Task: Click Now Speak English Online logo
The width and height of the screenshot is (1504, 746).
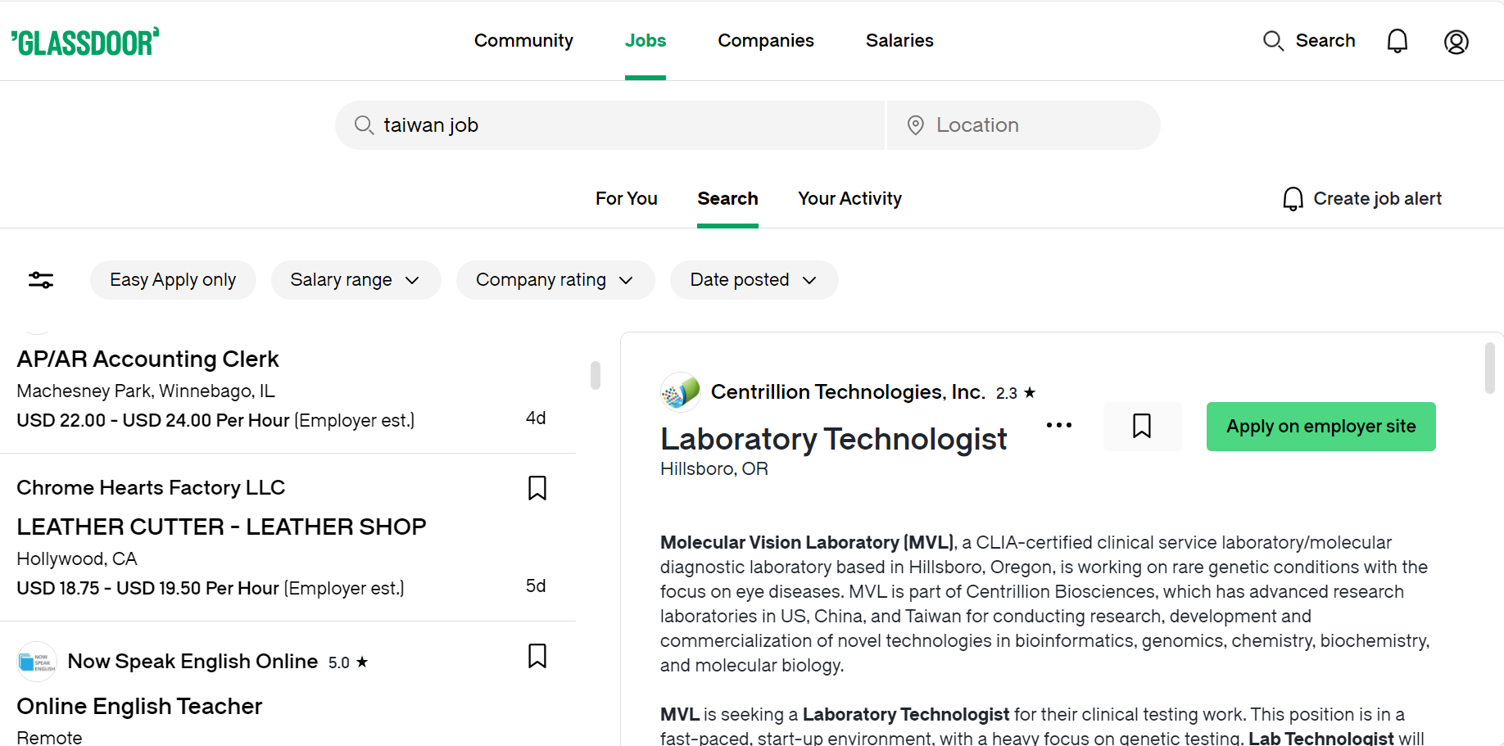Action: tap(37, 662)
